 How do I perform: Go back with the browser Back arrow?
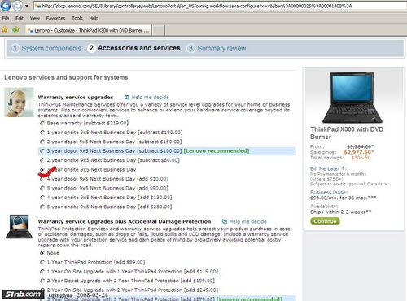(6, 6)
